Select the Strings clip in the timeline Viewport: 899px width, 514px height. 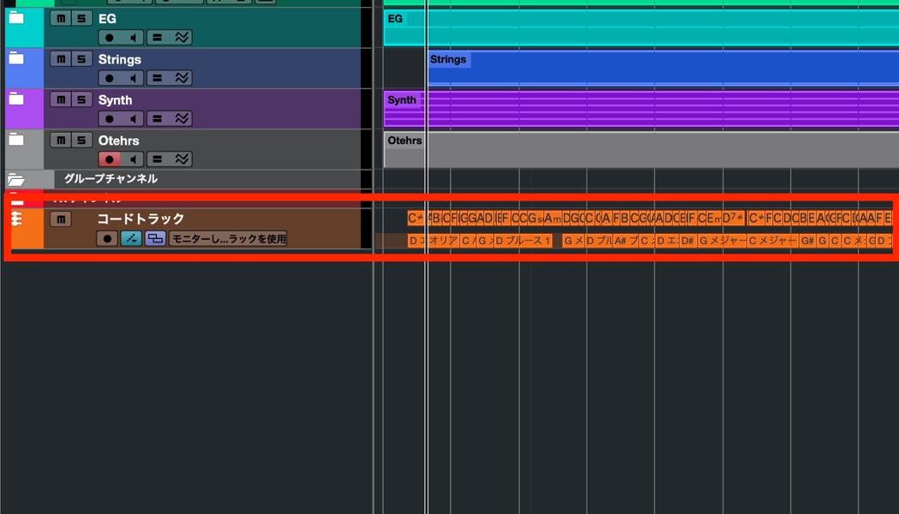664,69
